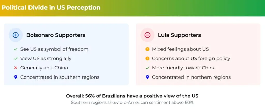The width and height of the screenshot is (265, 109).
Task: Click the 'View US as strong ally' text
Action: (46, 58)
